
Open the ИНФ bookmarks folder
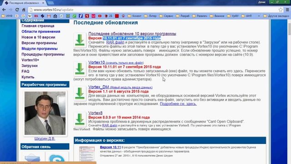pos(7,16)
